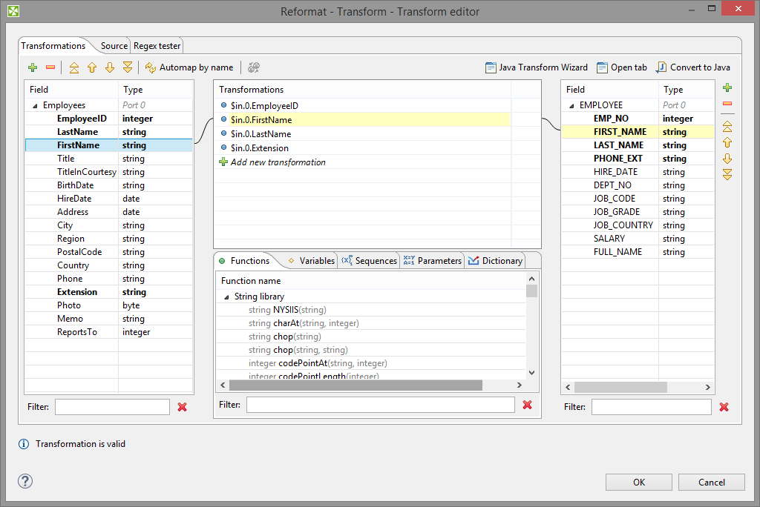
Task: Click the Cancel button
Action: coord(712,483)
